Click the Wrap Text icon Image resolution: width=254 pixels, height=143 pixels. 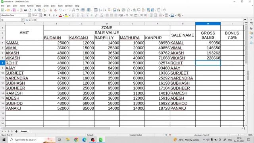coord(102,15)
